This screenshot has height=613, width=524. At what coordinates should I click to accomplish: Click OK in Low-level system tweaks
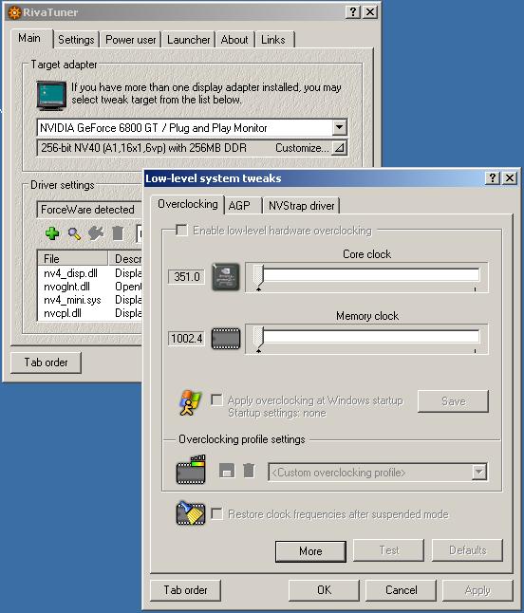(x=324, y=590)
